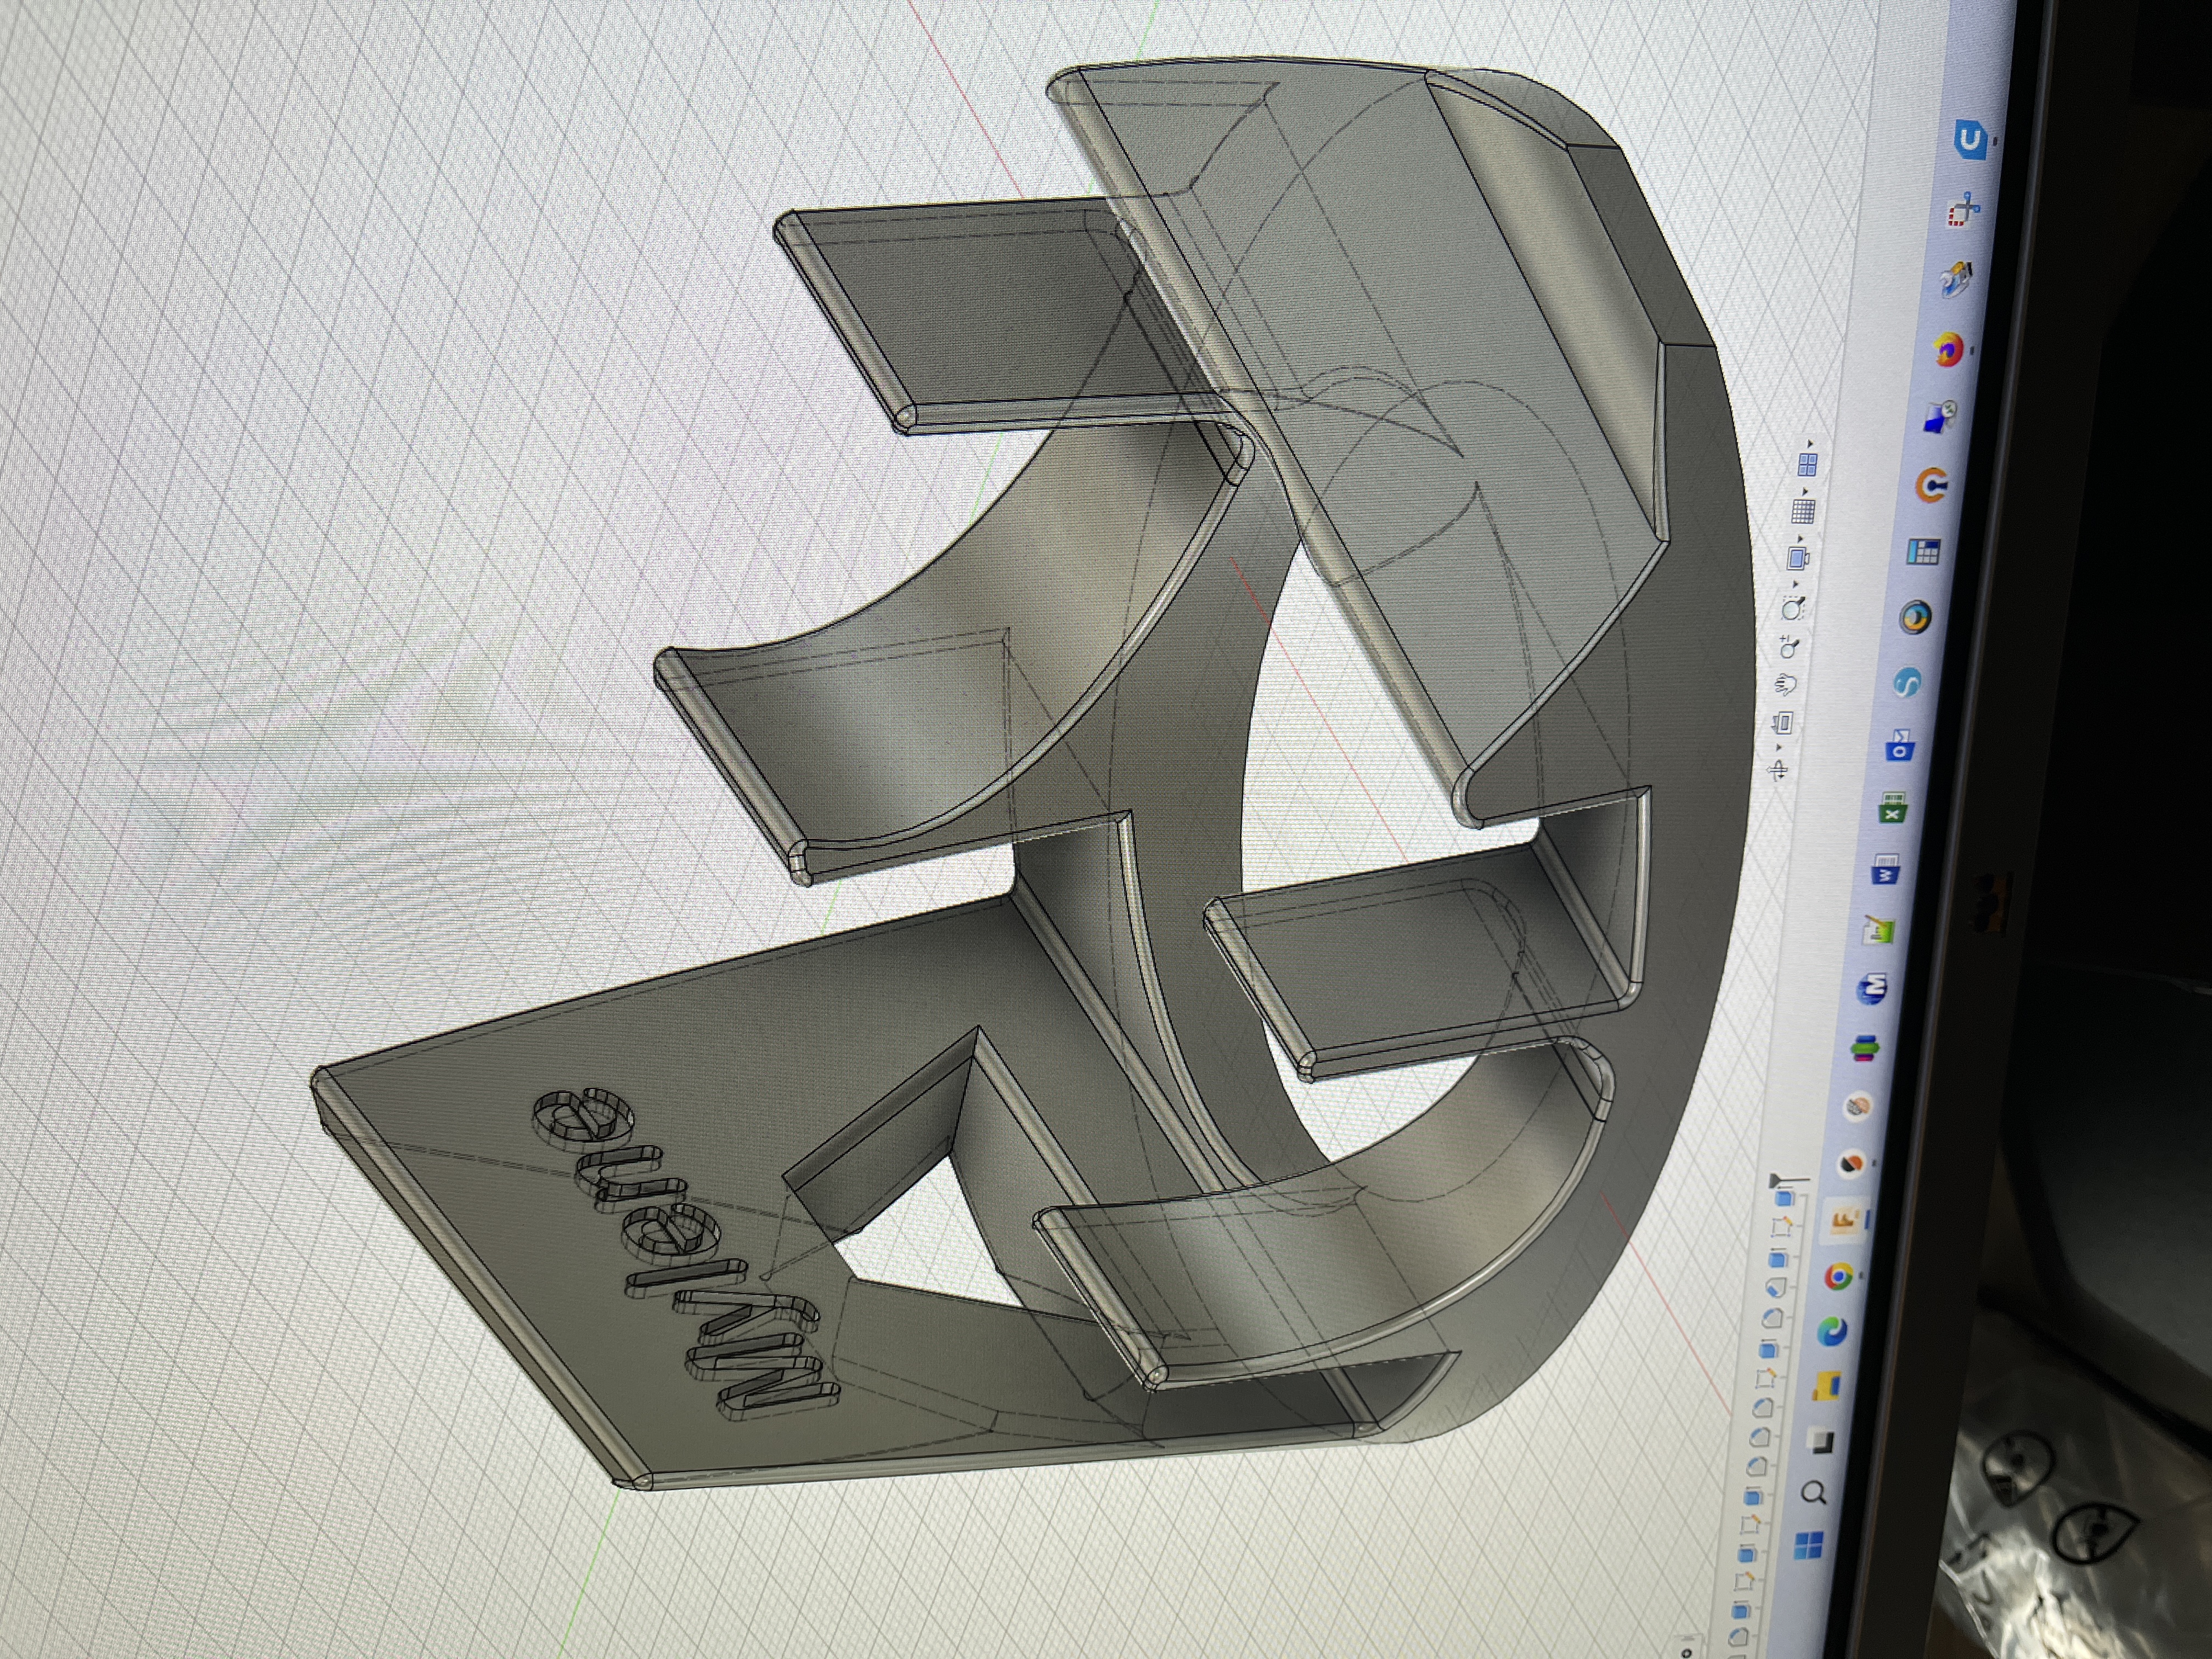Expand the Orbit tool dropdown arrow
The width and height of the screenshot is (2212, 1659).
tap(1779, 747)
